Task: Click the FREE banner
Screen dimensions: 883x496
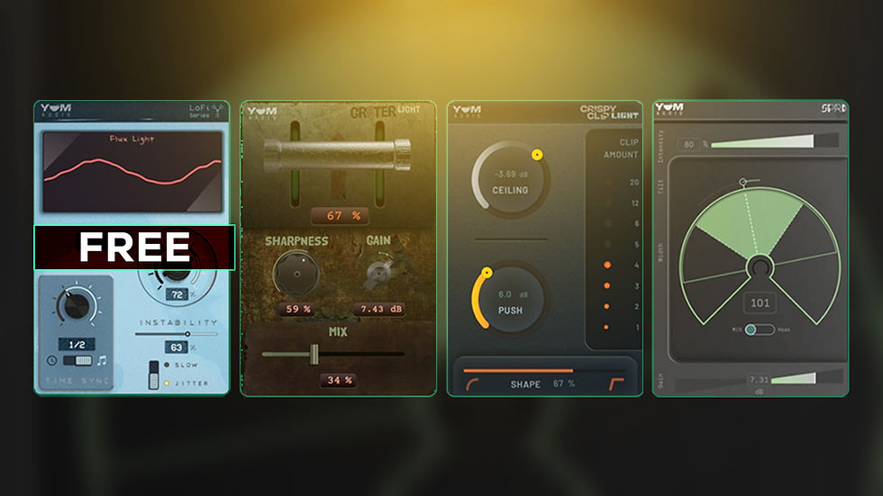Action: 134,248
